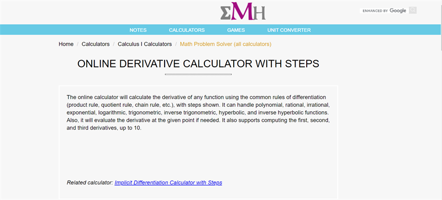The image size is (442, 200).
Task: Open Calculus I Calculators breadcrumb
Action: point(145,44)
